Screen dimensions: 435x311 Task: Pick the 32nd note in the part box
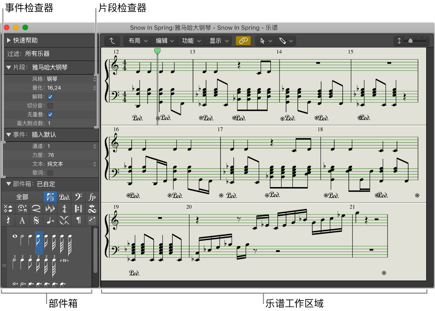pos(54,243)
